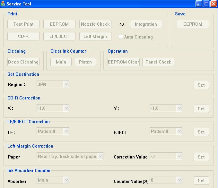Click EEPROM button in Save group

click(193, 24)
